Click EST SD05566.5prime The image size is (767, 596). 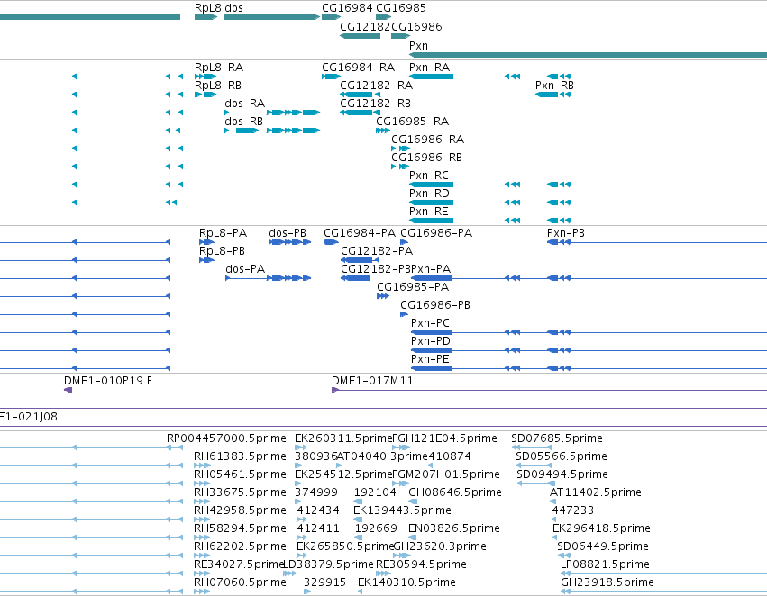pos(562,456)
